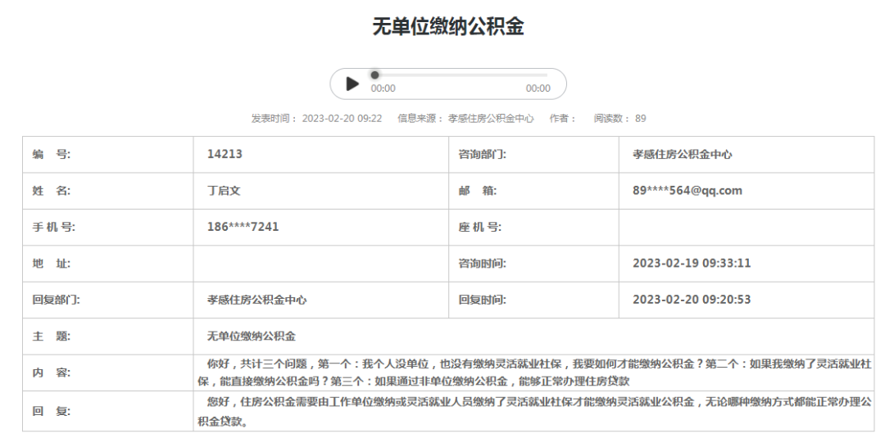Image resolution: width=885 pixels, height=438 pixels.
Task: Select the reference number 14213
Action: pyautogui.click(x=225, y=154)
